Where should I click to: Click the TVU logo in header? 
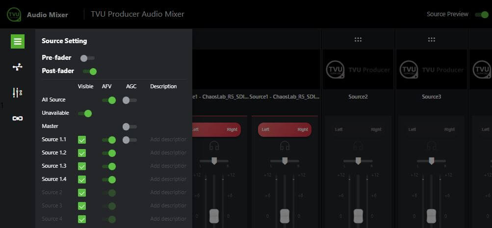[x=14, y=14]
